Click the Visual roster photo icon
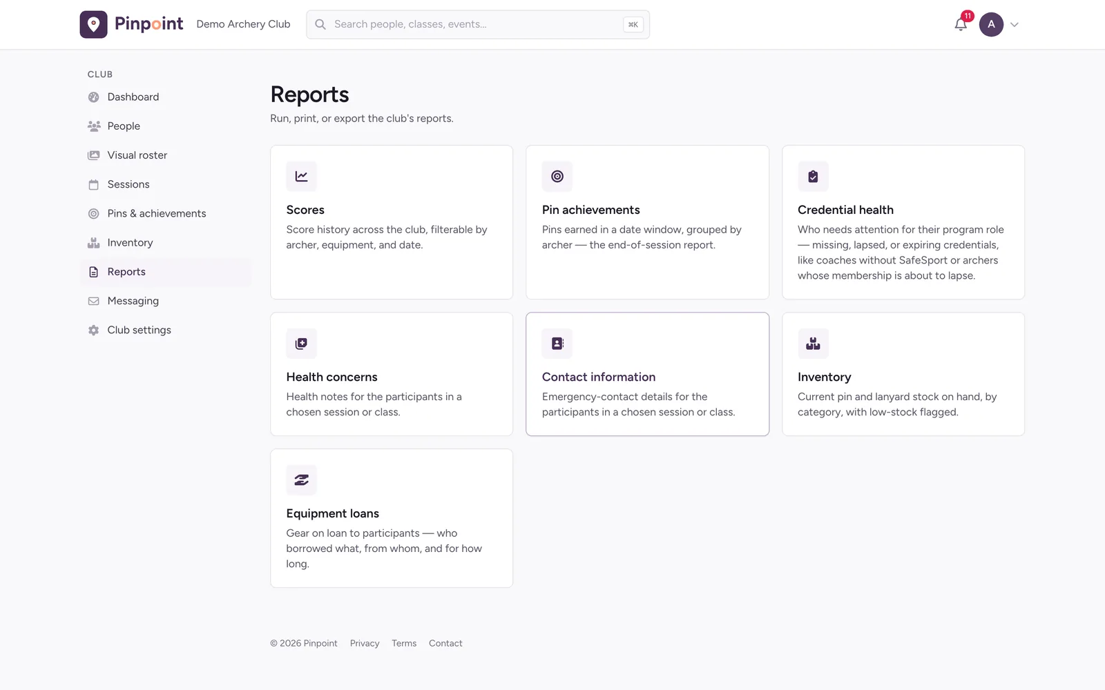 94,155
